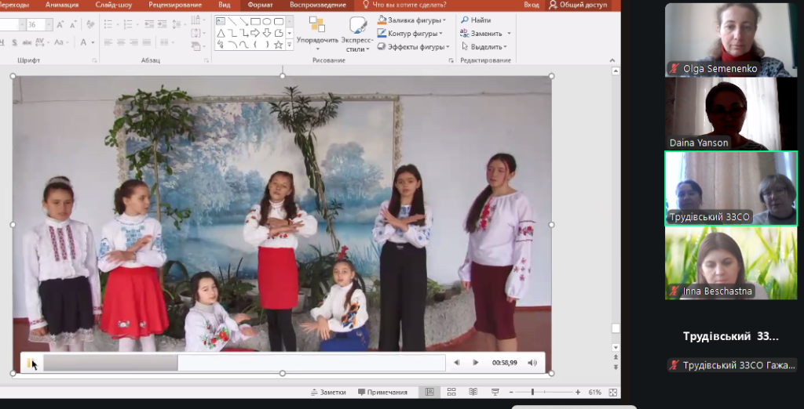Mute the video with the volume icon

click(532, 363)
